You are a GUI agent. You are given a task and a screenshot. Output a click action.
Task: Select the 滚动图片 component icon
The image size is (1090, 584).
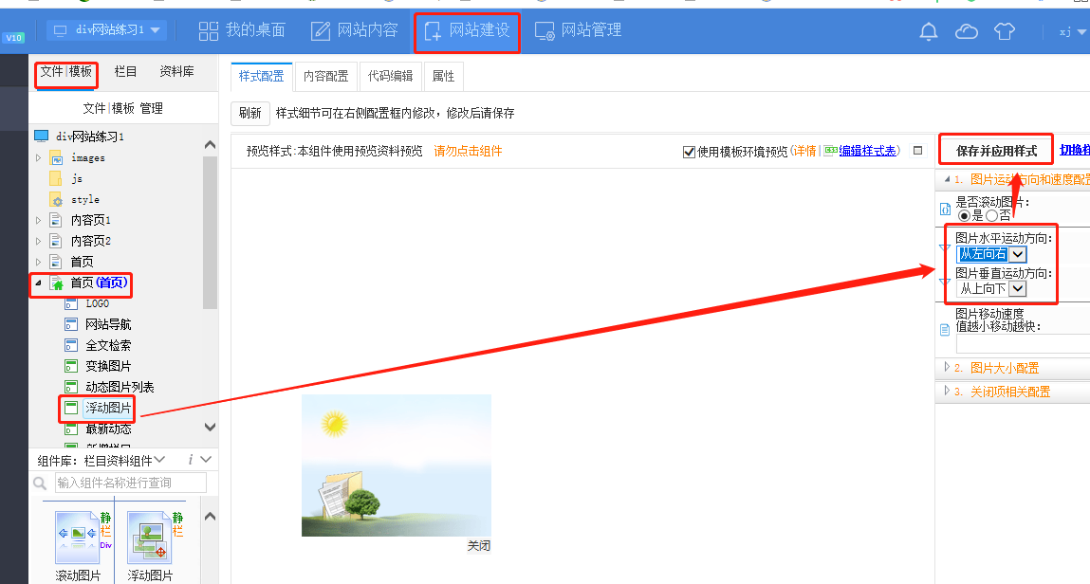(78, 538)
